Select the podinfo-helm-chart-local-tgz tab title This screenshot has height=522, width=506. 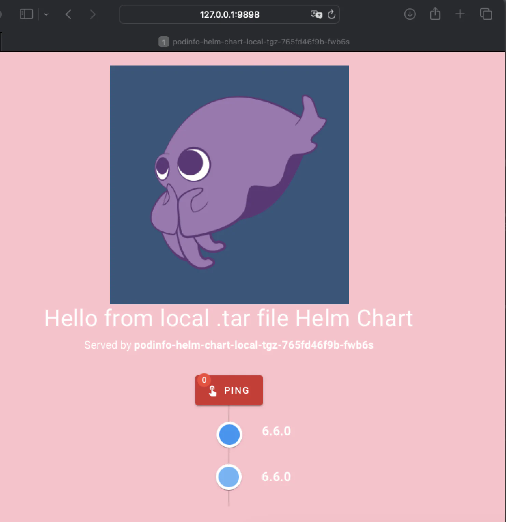click(261, 42)
